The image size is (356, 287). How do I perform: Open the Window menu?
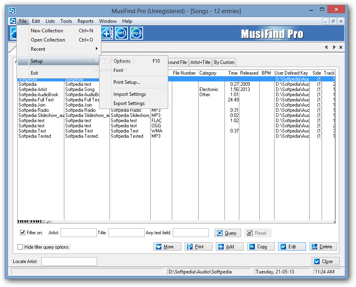tap(108, 21)
